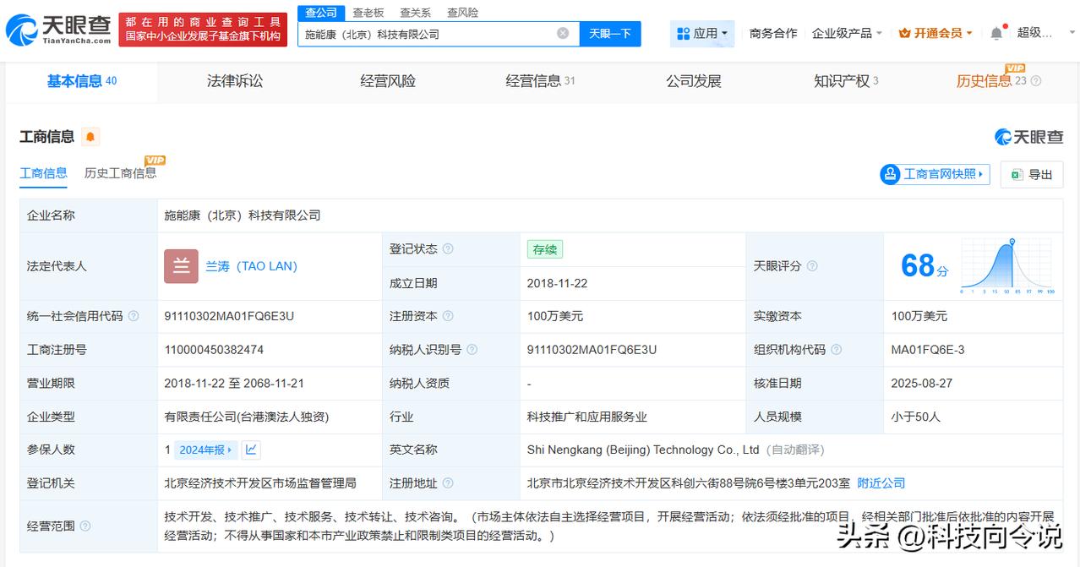Switch to the 经营信息 tab
The image size is (1080, 567).
coord(540,81)
